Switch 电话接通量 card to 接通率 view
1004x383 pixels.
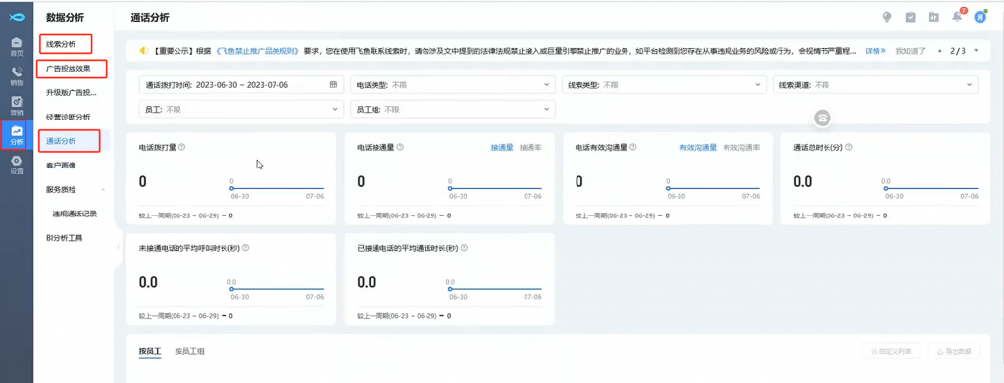coord(530,147)
